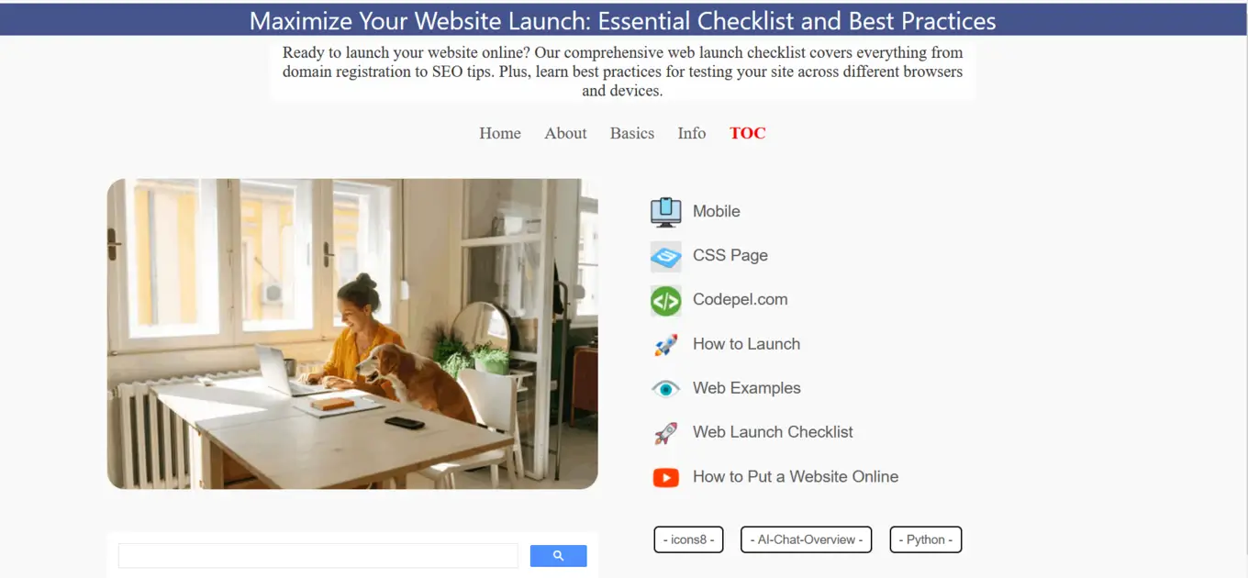This screenshot has width=1248, height=578.
Task: Go to the Basics nav item
Action: pyautogui.click(x=632, y=133)
